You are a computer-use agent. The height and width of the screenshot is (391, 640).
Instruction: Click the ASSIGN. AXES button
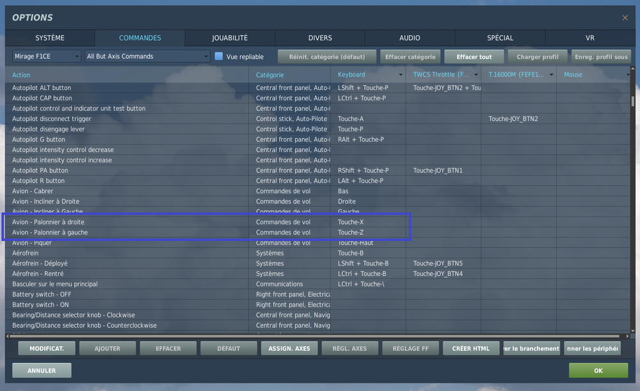(x=289, y=348)
